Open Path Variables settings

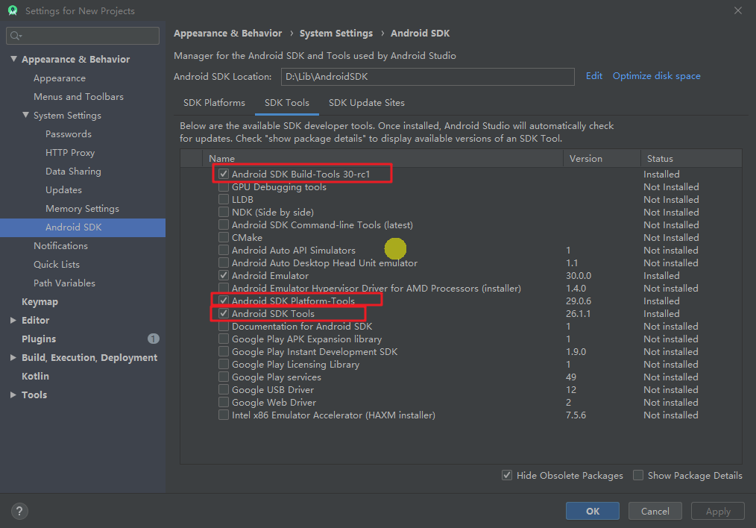(x=64, y=283)
